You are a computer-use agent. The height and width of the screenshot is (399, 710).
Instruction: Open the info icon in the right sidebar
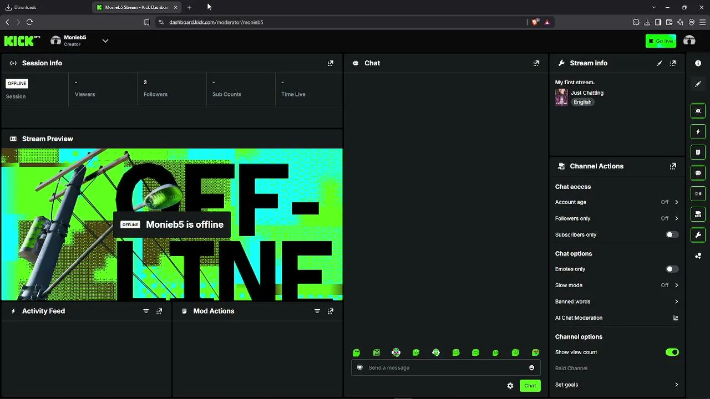tap(698, 63)
